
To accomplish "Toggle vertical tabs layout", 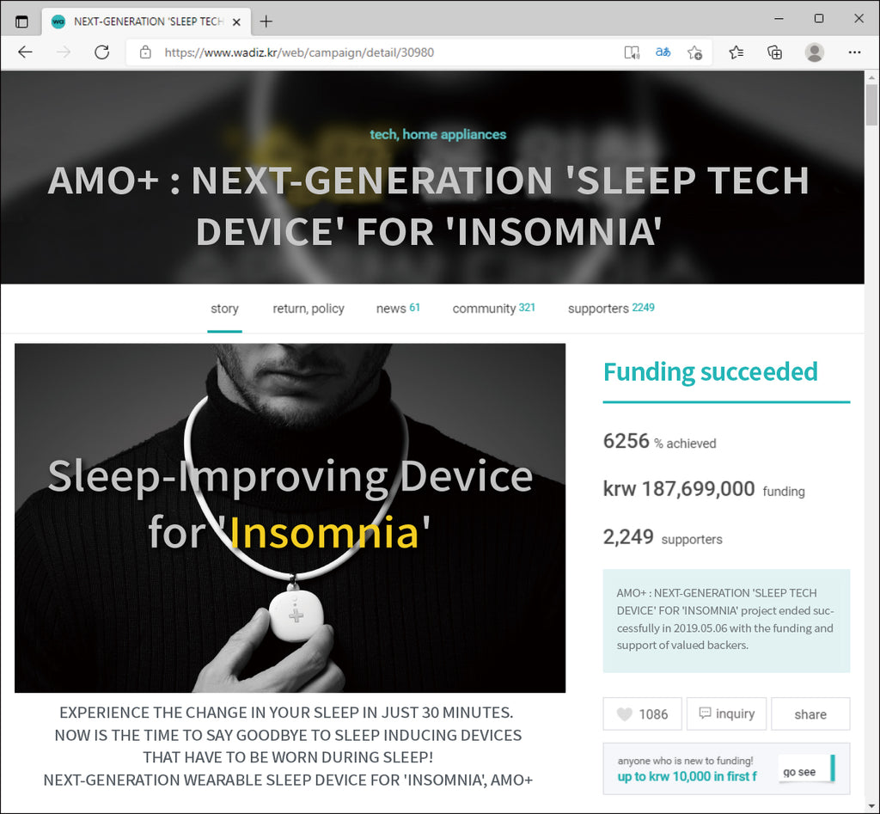I will coord(20,21).
